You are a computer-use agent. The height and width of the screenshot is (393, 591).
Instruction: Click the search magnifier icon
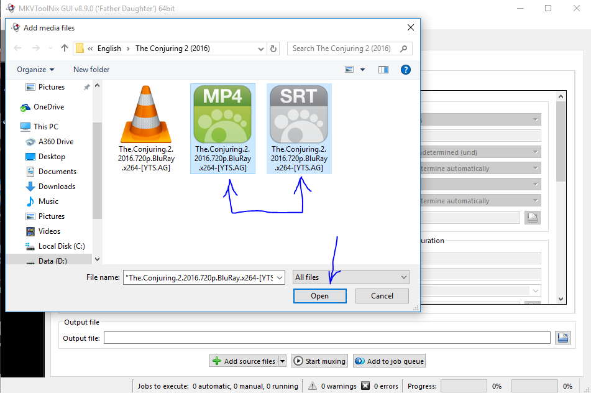404,49
